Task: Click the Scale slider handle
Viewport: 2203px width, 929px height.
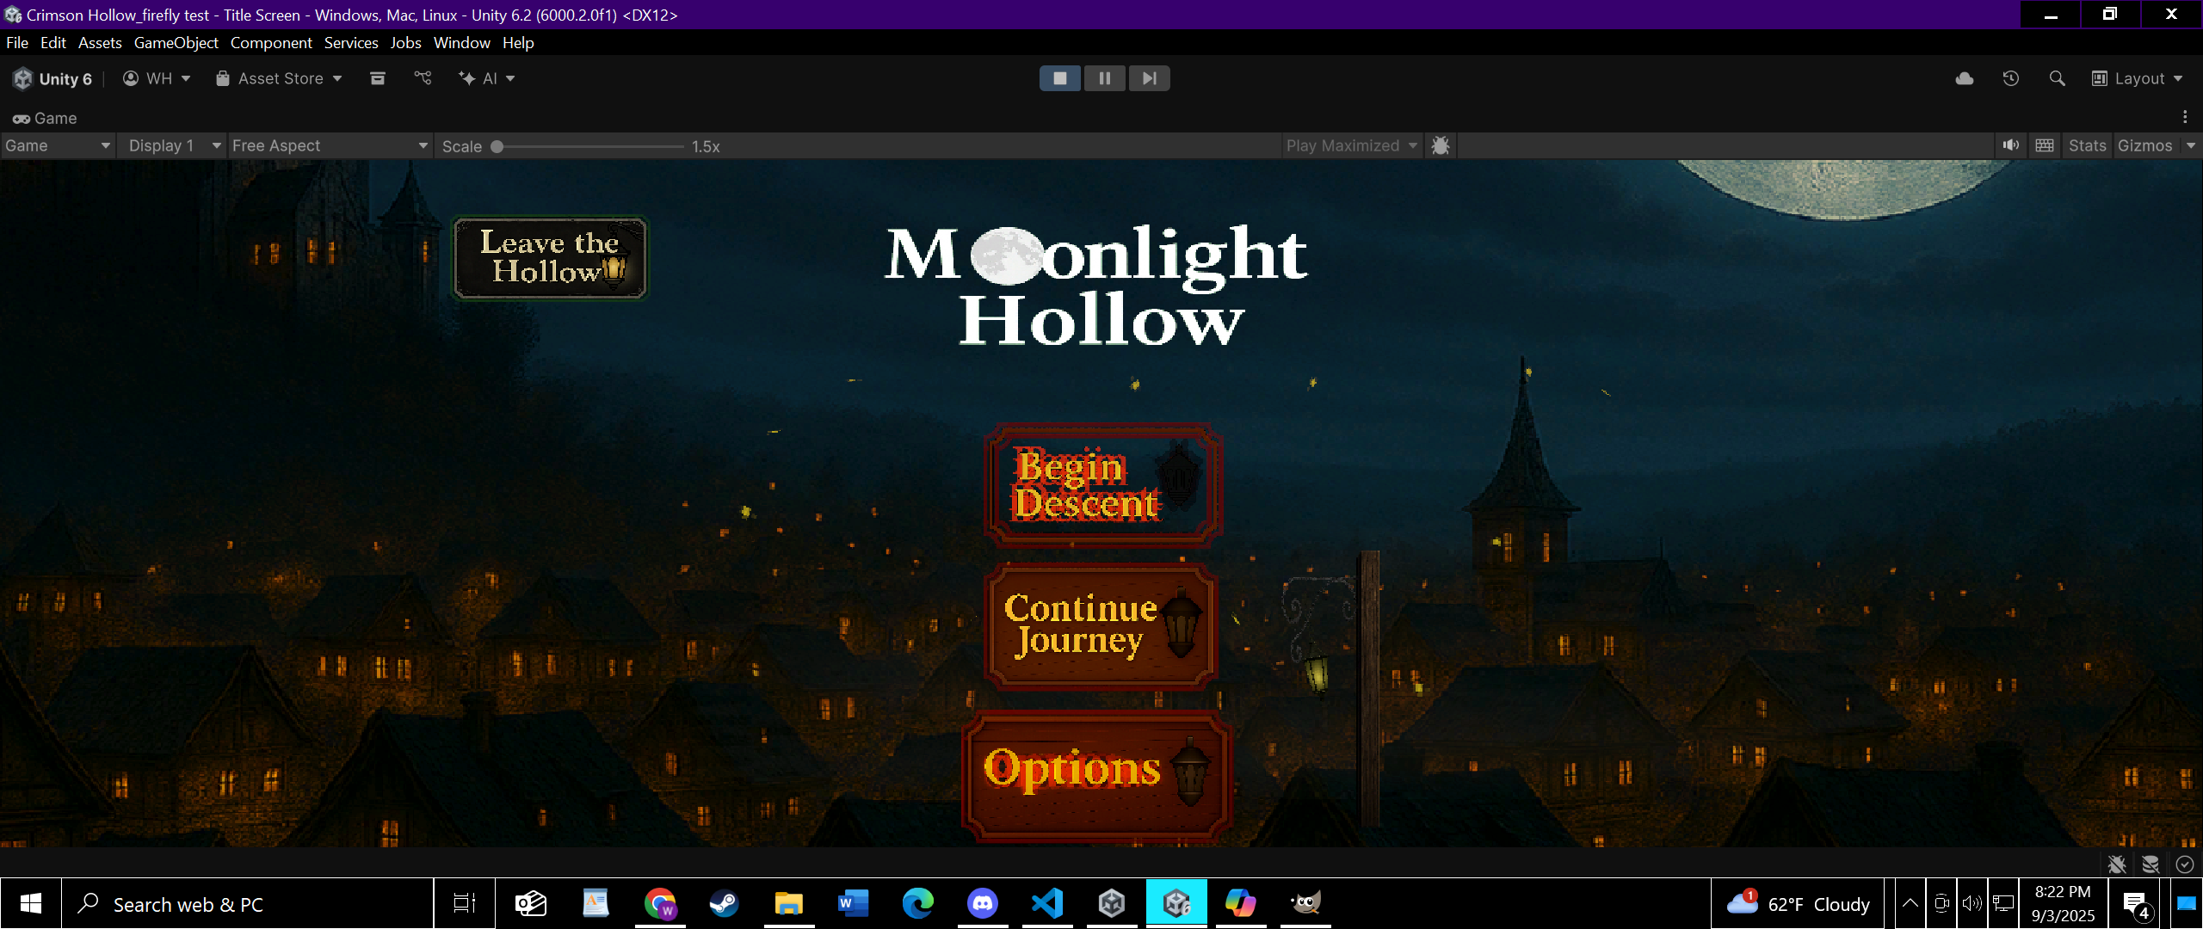Action: [497, 146]
